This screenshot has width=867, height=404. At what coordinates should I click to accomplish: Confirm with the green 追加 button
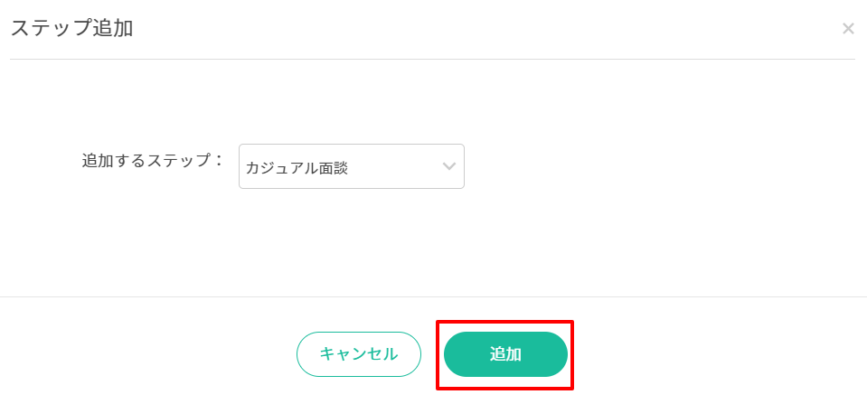[505, 354]
